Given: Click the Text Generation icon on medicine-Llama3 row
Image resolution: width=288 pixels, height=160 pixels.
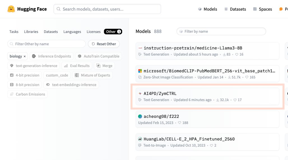Looking at the screenshot, I should [140, 54].
